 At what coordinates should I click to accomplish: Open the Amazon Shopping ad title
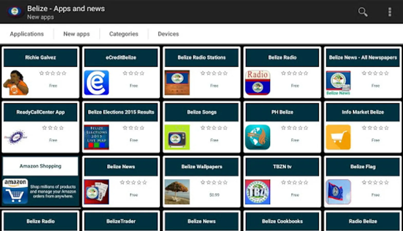click(x=40, y=166)
